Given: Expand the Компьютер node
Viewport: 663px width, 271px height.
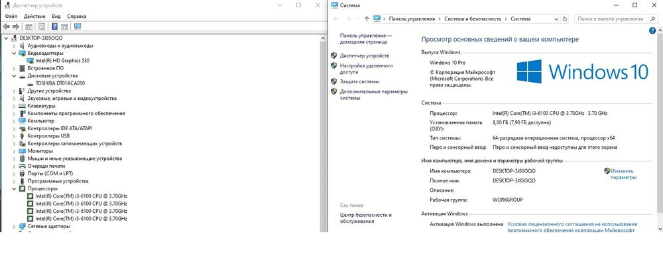Looking at the screenshot, I should tap(14, 121).
